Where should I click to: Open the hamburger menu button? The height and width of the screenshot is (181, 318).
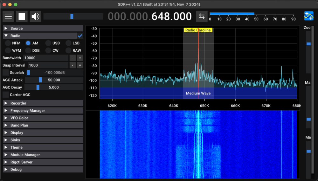(8, 16)
